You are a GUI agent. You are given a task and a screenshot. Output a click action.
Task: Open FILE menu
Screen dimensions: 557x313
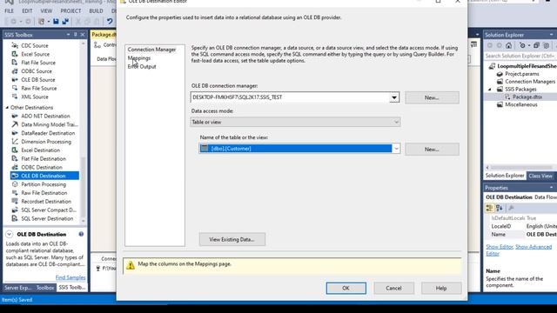9,11
